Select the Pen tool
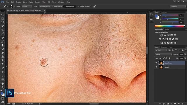 pyautogui.click(x=3, y=68)
